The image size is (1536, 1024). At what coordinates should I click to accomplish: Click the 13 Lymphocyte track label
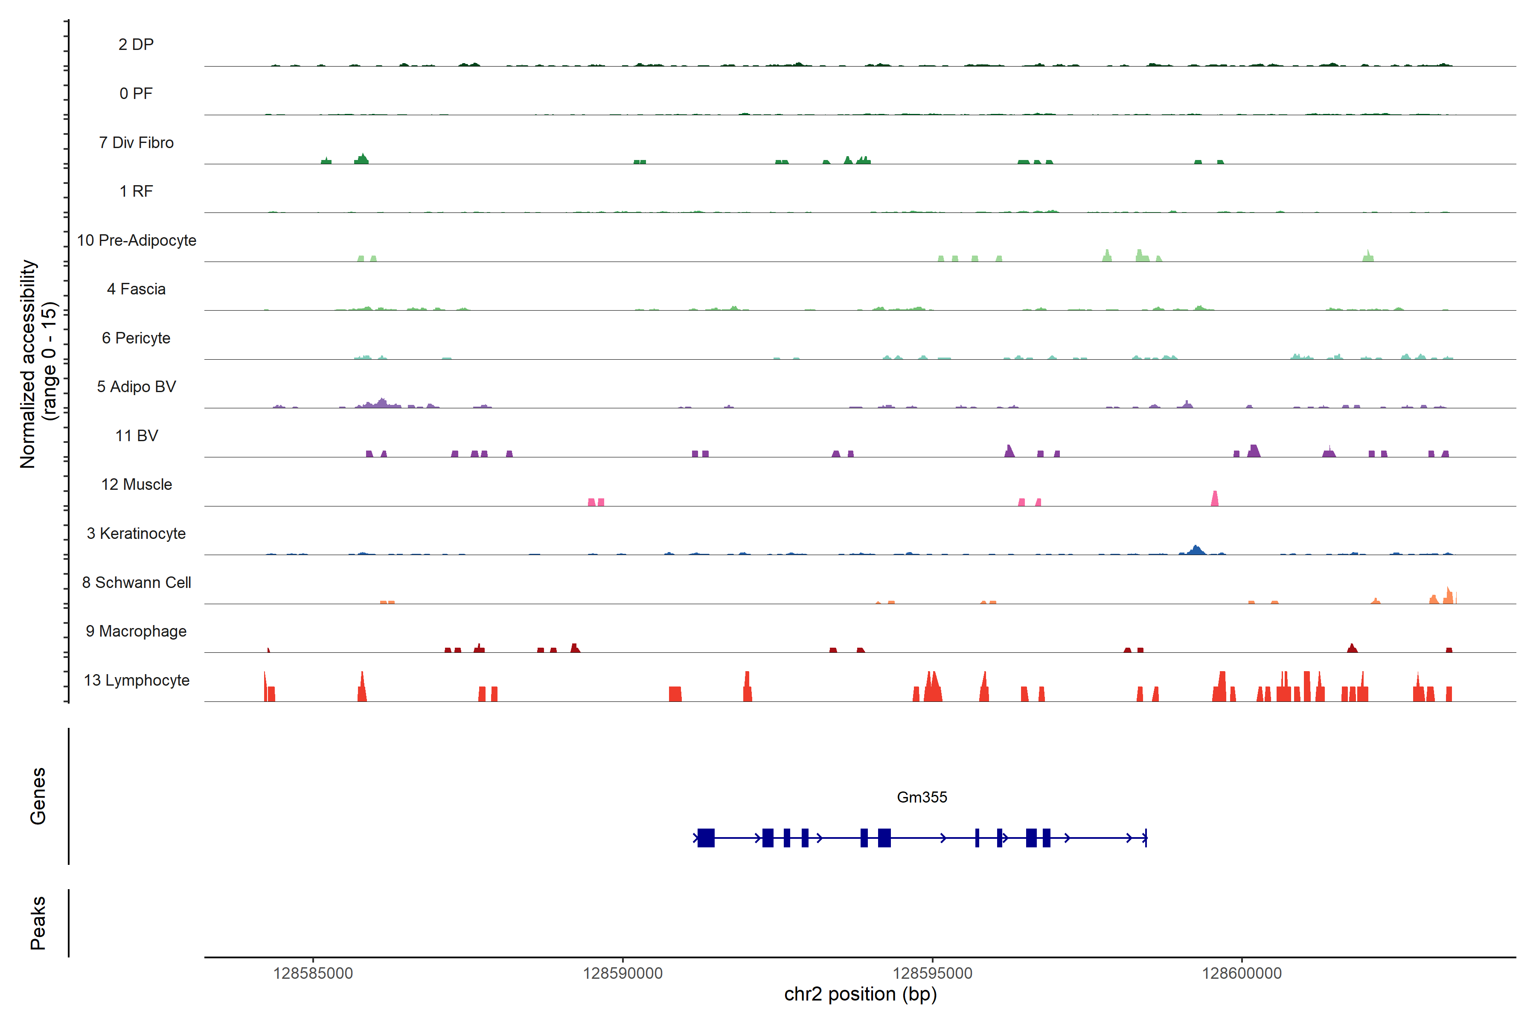pos(137,680)
